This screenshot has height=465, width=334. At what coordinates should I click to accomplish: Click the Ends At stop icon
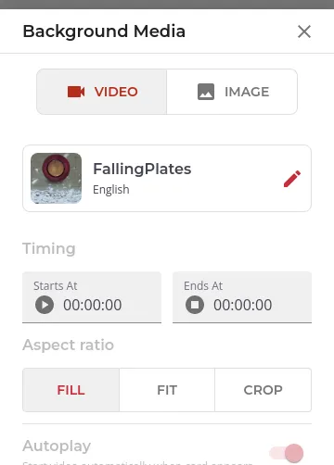195,305
